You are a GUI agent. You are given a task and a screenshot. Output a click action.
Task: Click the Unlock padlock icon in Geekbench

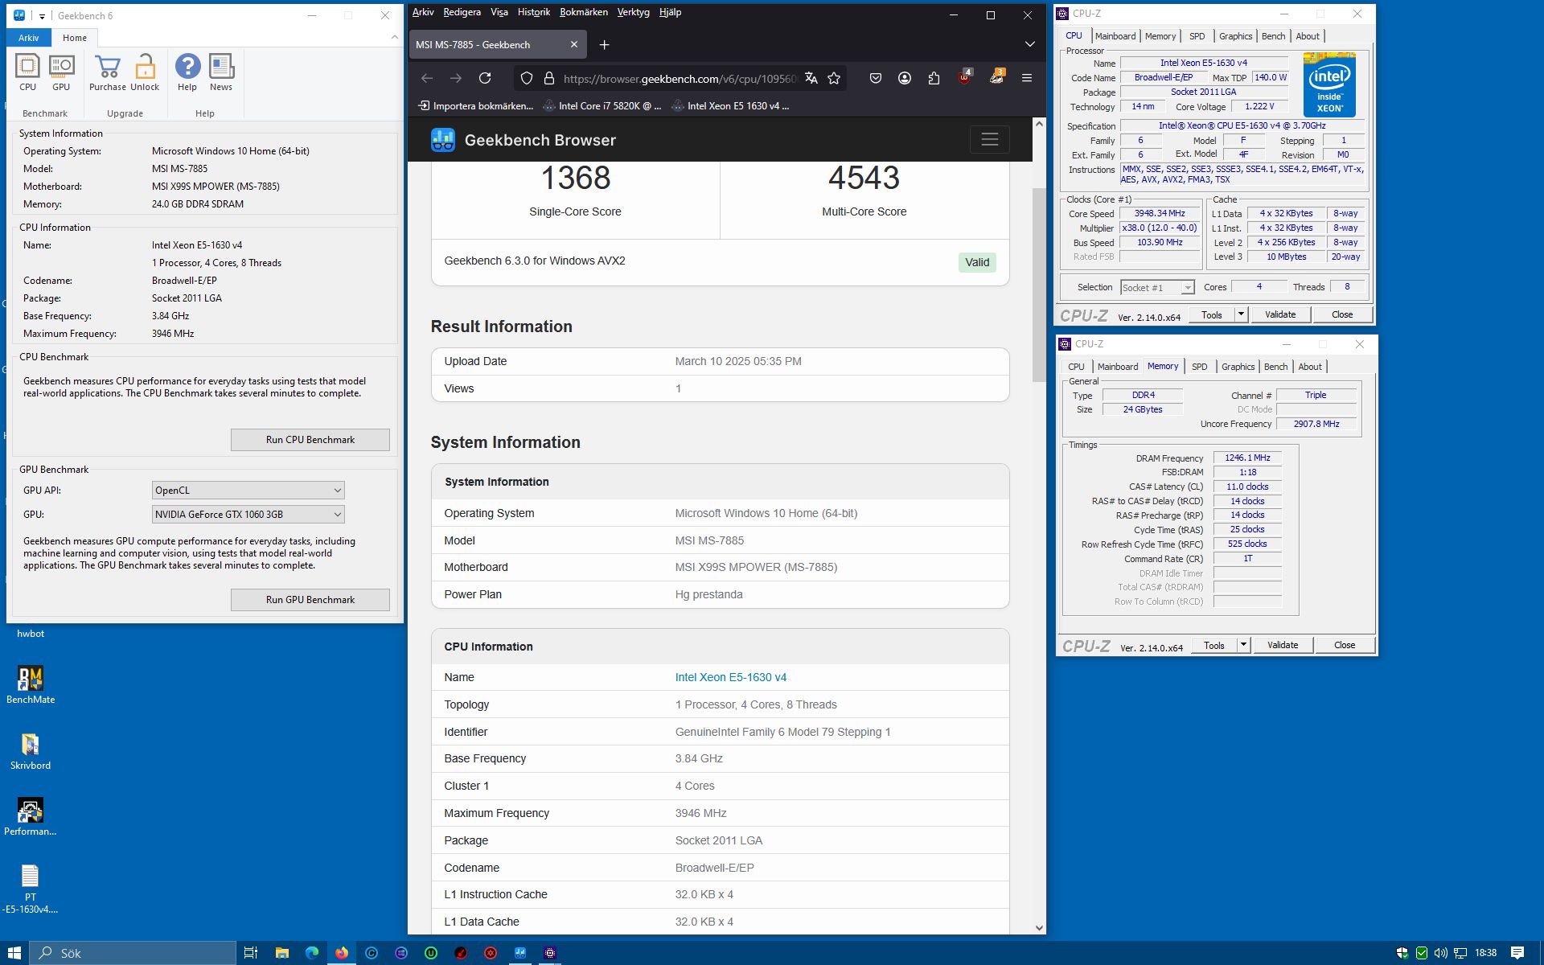[x=145, y=72]
